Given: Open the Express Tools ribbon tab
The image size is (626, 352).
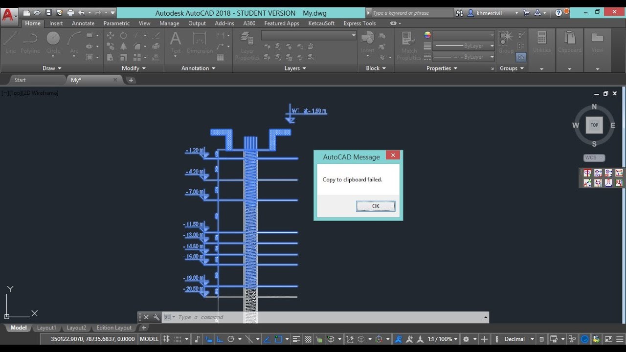Looking at the screenshot, I should point(359,23).
